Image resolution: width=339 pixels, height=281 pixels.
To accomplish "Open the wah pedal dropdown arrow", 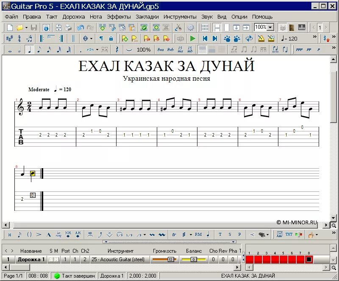I will point(268,235).
